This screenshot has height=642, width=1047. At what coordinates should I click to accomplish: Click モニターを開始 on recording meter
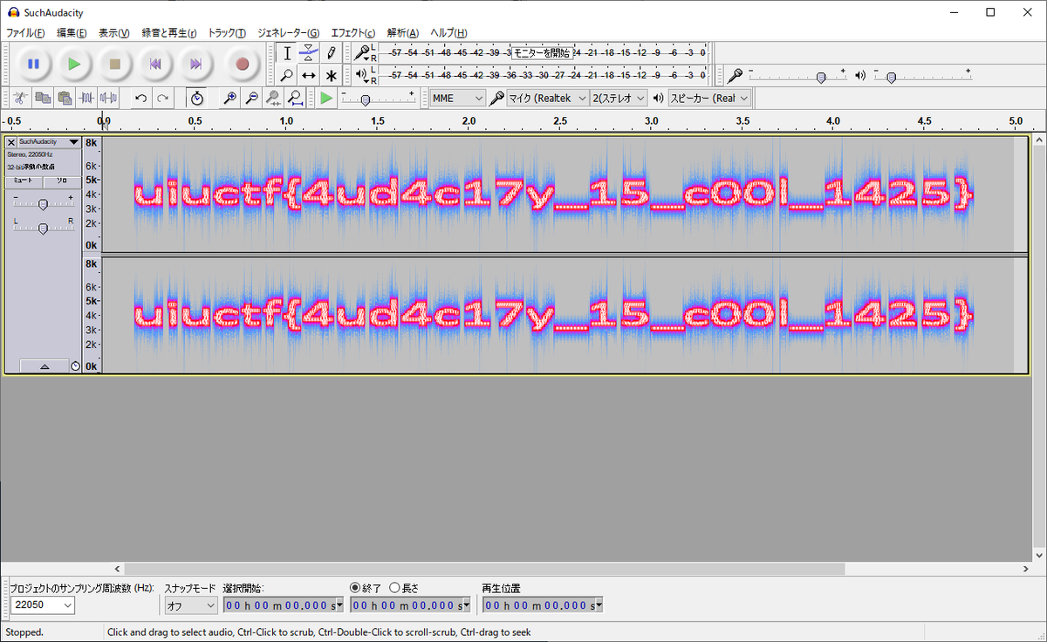tap(542, 53)
